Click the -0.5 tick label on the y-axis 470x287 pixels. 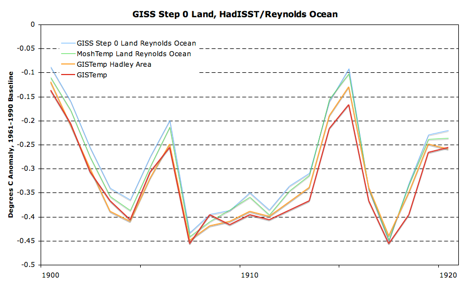point(29,265)
